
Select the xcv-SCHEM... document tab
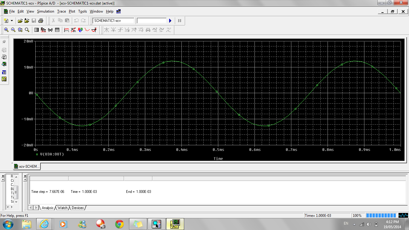[x=27, y=166]
